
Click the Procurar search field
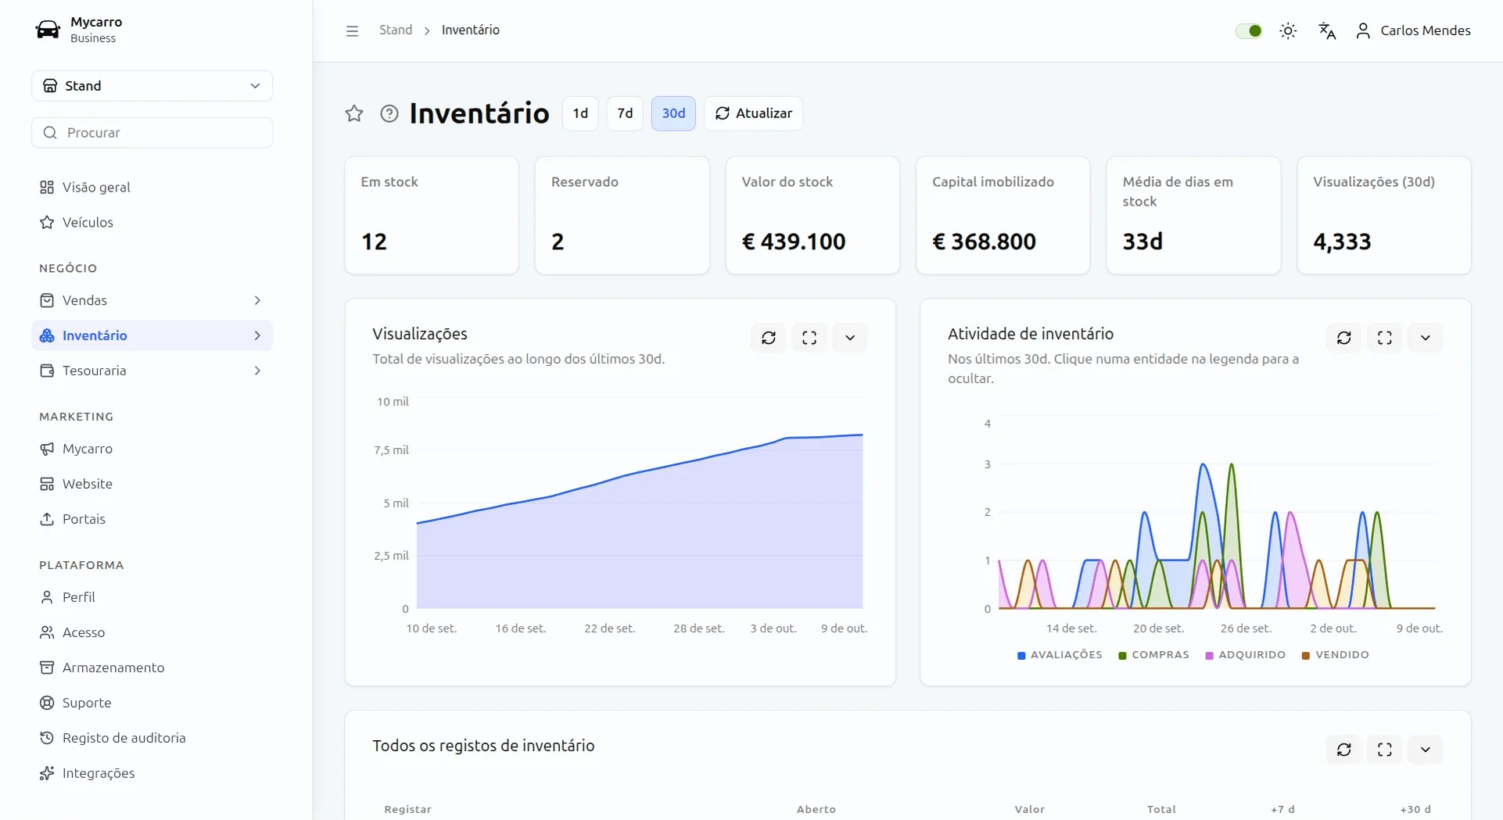pos(152,133)
